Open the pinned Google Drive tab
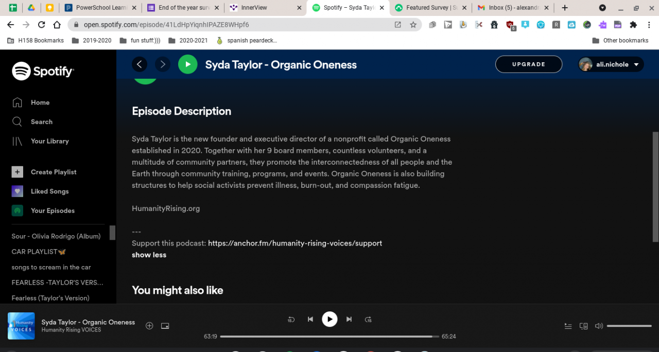Screen dimensions: 659x352 [x=31, y=8]
